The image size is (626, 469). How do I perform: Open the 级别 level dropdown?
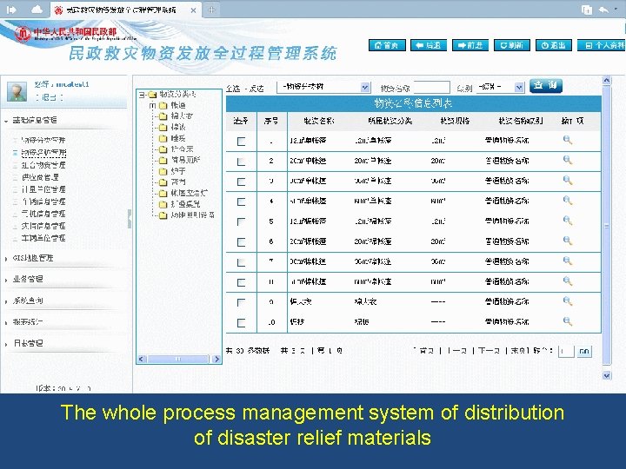pos(500,87)
